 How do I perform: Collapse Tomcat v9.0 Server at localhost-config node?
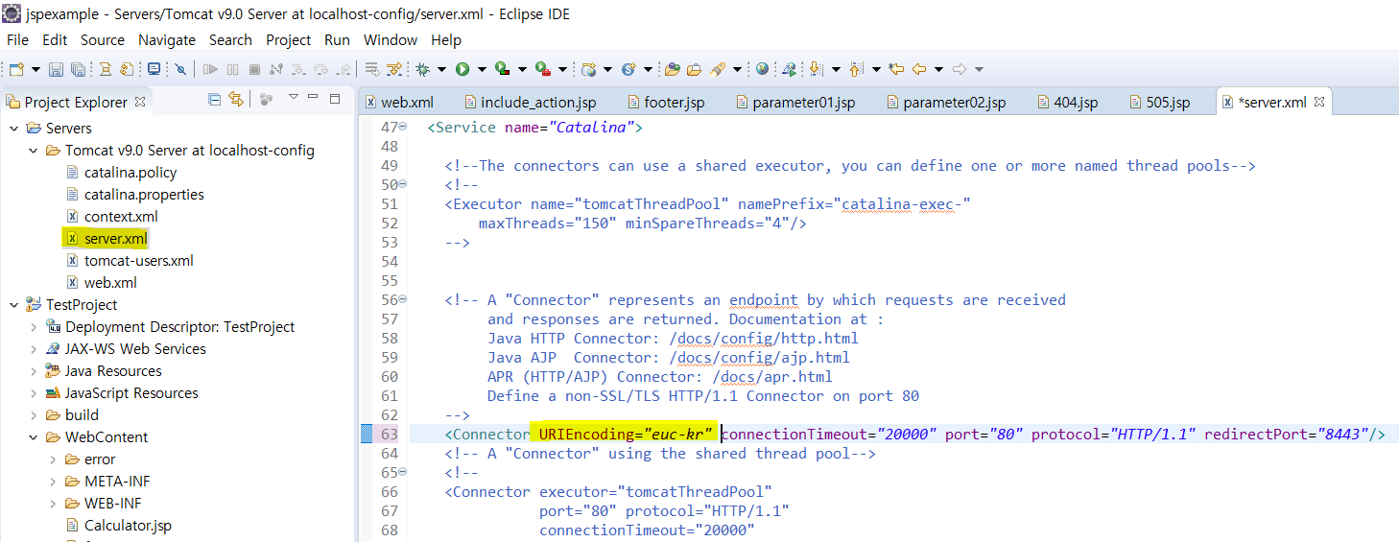33,150
